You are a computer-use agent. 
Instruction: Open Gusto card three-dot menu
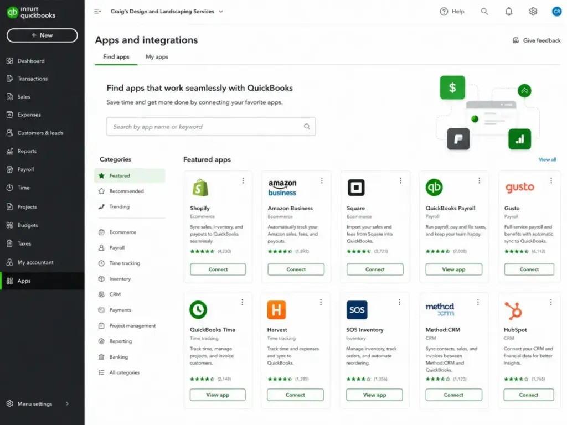[x=551, y=180]
